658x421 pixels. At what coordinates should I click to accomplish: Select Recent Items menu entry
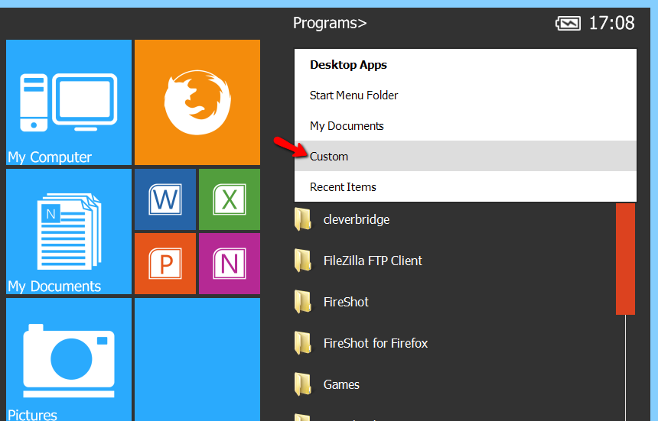pyautogui.click(x=343, y=187)
